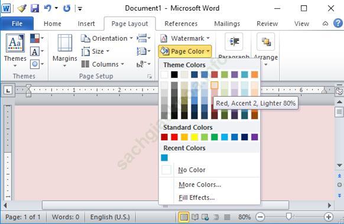Undo the last action
Screen dimensions: 344x224
(48, 8)
